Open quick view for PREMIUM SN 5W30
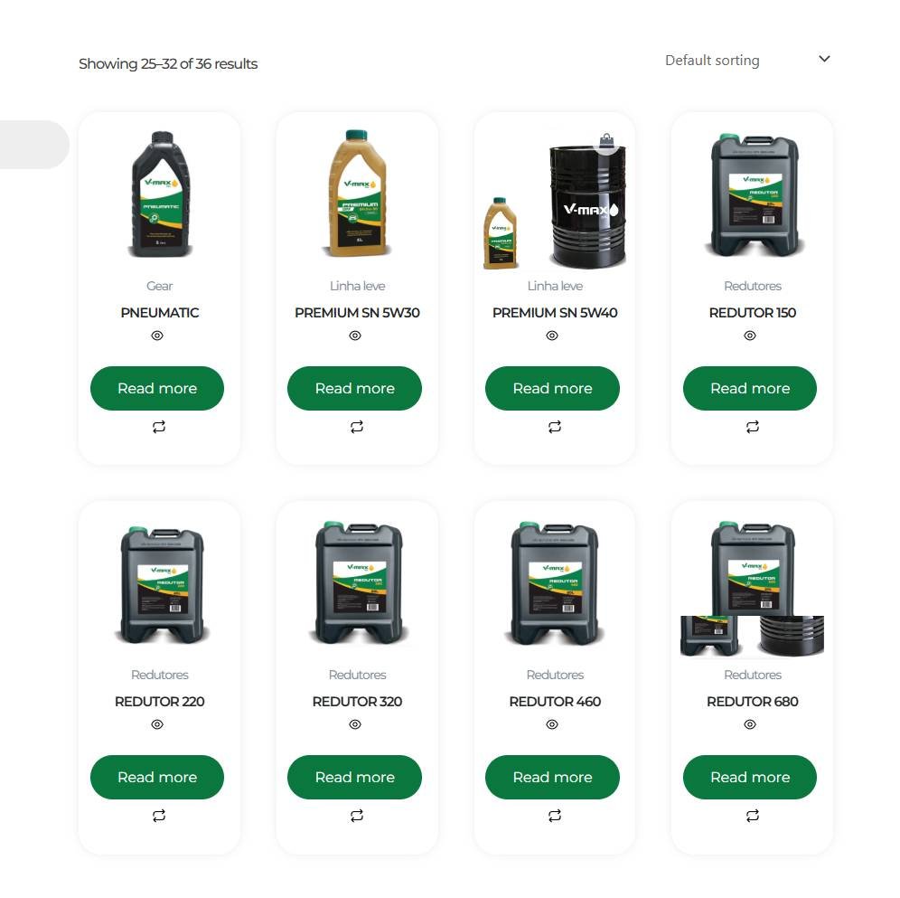This screenshot has width=900, height=898. click(355, 336)
